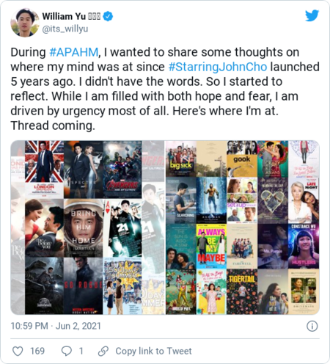Click the Hustlers Constance Wu poster
The width and height of the screenshot is (330, 364).
coord(304,246)
